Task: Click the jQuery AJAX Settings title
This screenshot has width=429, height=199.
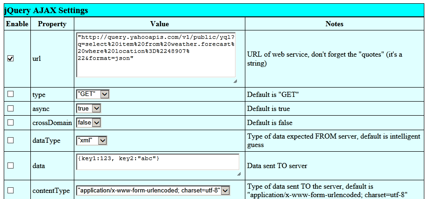Action: pyautogui.click(x=46, y=10)
